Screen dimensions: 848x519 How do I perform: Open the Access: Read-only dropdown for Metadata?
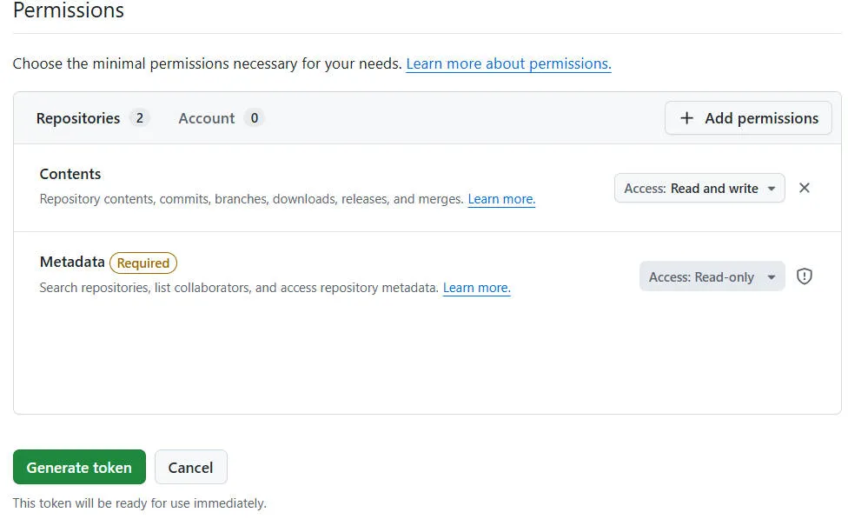point(712,276)
